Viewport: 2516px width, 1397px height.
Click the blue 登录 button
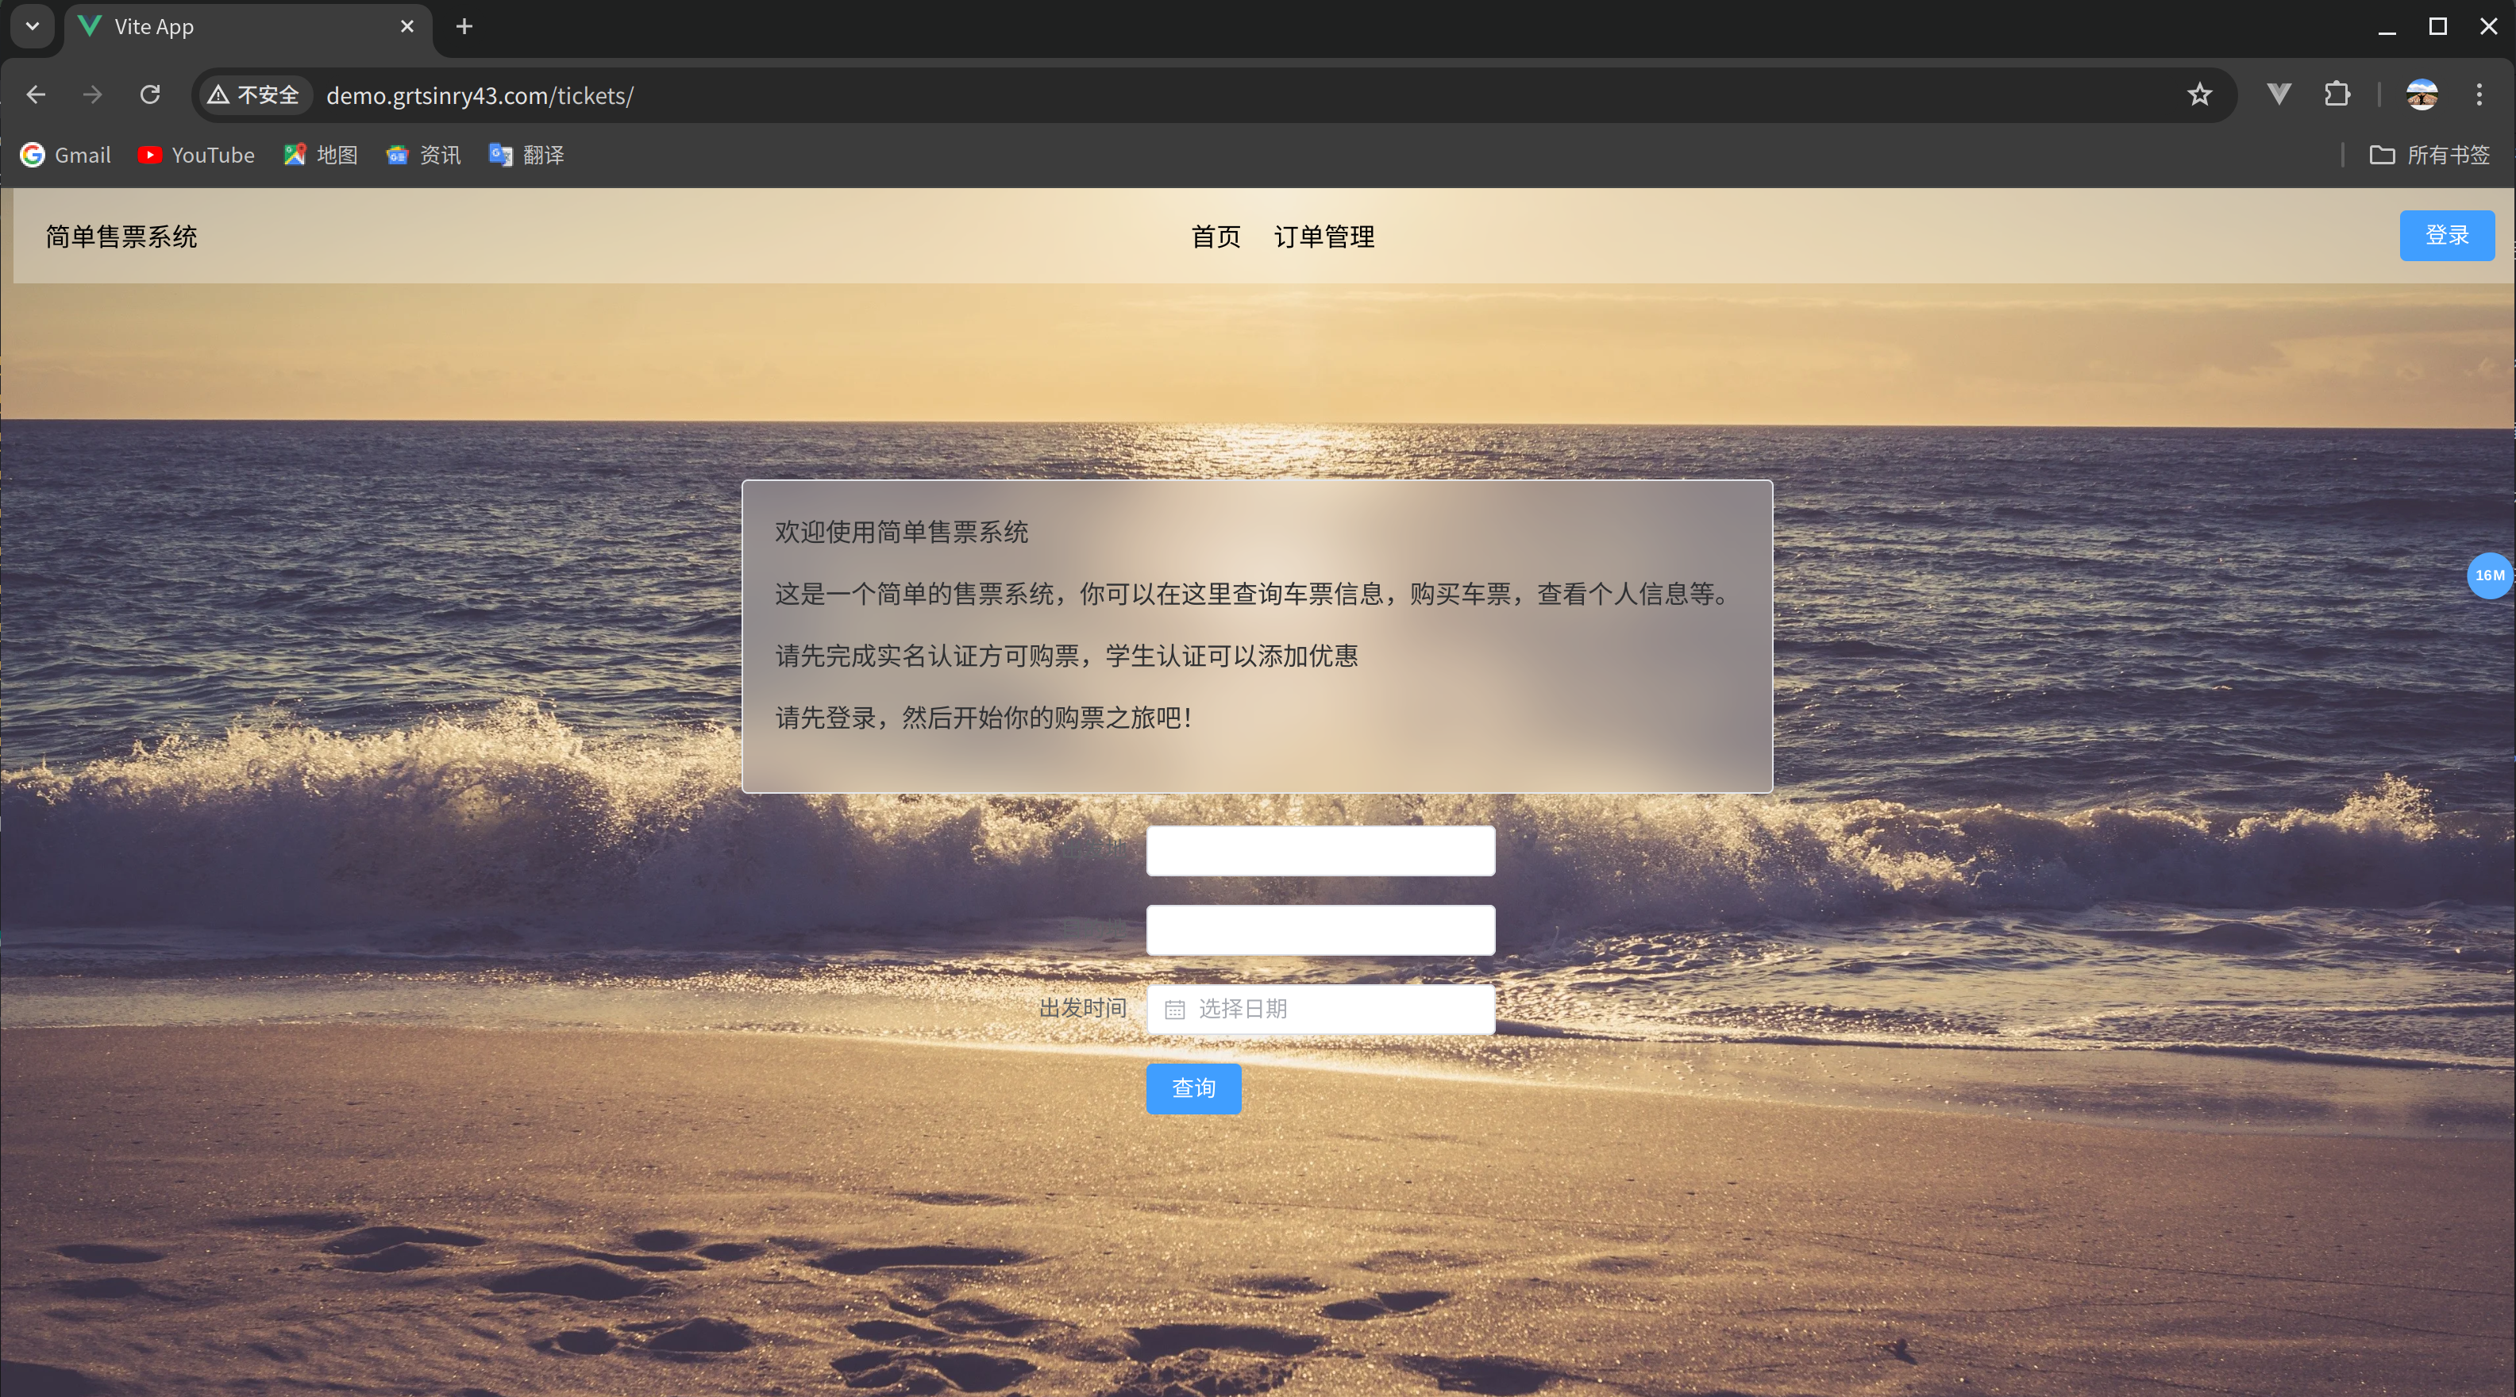[2445, 235]
